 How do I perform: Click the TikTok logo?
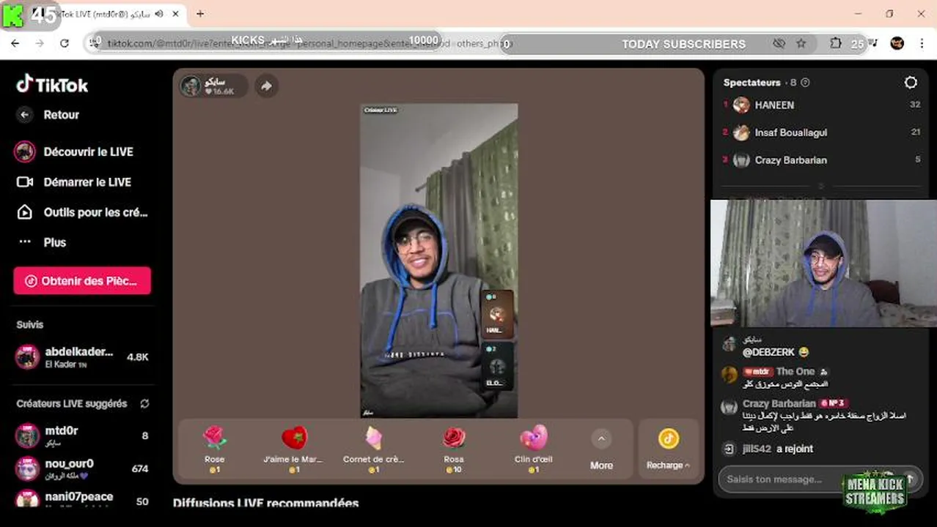coord(52,85)
